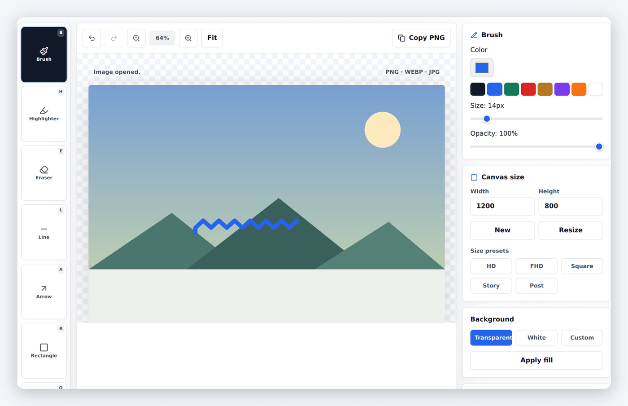Open the current brush color picker

tap(482, 68)
